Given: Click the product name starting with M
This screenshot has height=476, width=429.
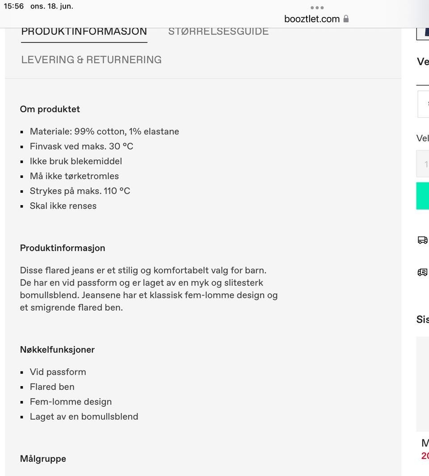Looking at the screenshot, I should (425, 443).
